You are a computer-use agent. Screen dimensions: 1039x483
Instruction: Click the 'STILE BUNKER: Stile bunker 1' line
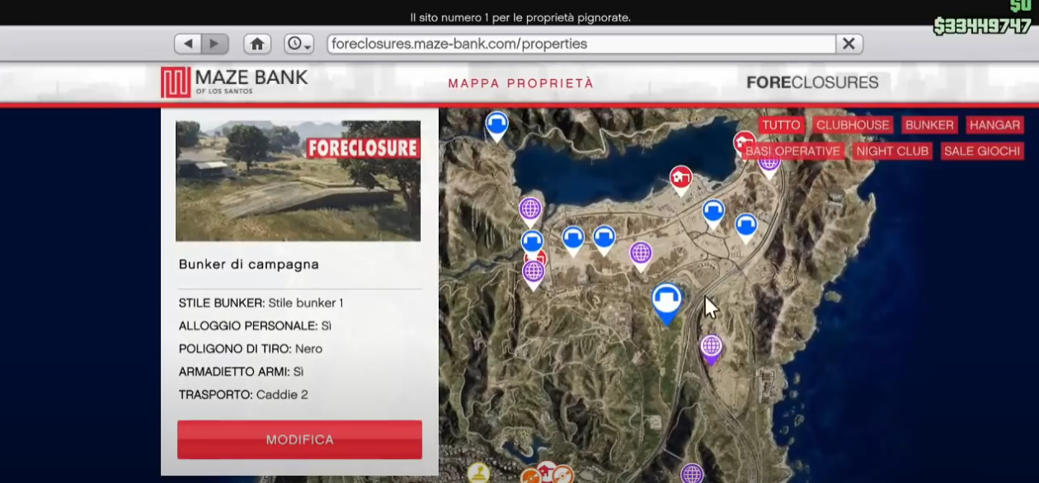pyautogui.click(x=261, y=302)
